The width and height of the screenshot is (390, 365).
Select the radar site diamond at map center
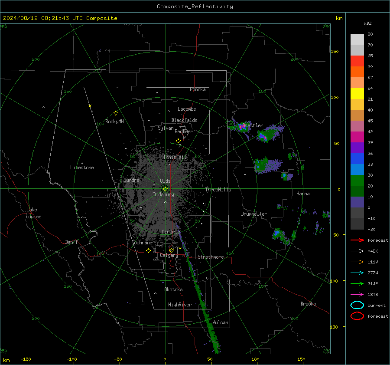tap(165, 189)
